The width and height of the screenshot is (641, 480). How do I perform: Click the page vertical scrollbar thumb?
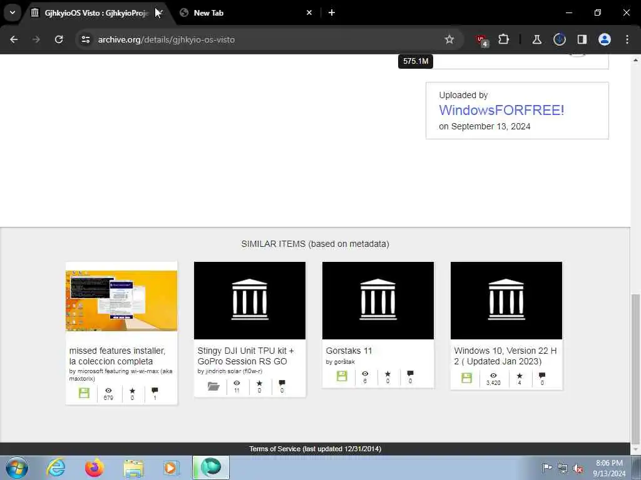coord(635,369)
